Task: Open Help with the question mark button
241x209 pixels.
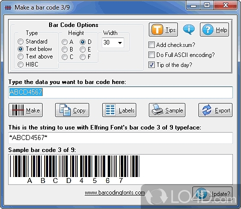Action: [x=214, y=29]
